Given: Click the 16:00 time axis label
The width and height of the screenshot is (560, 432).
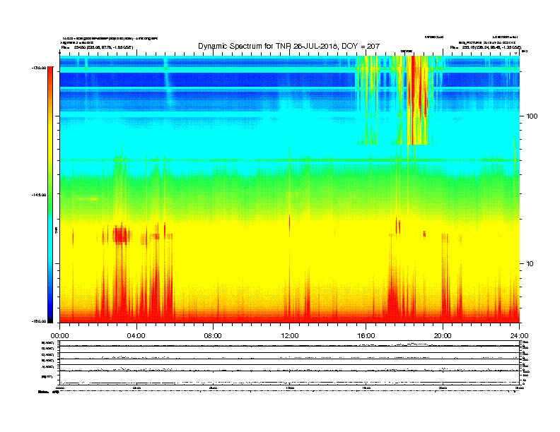Looking at the screenshot, I should click(x=366, y=335).
